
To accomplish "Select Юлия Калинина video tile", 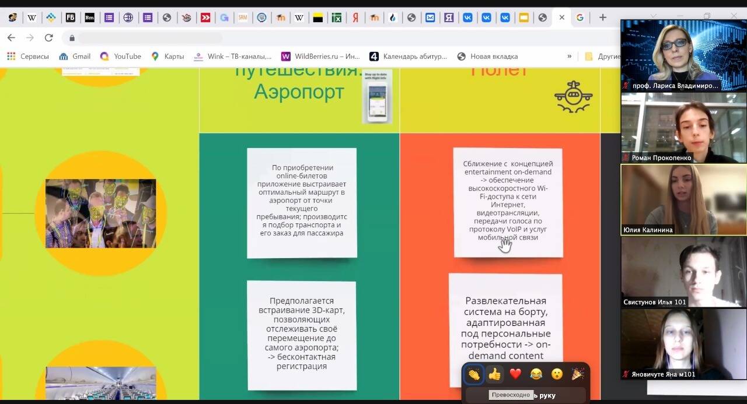I will click(x=683, y=199).
